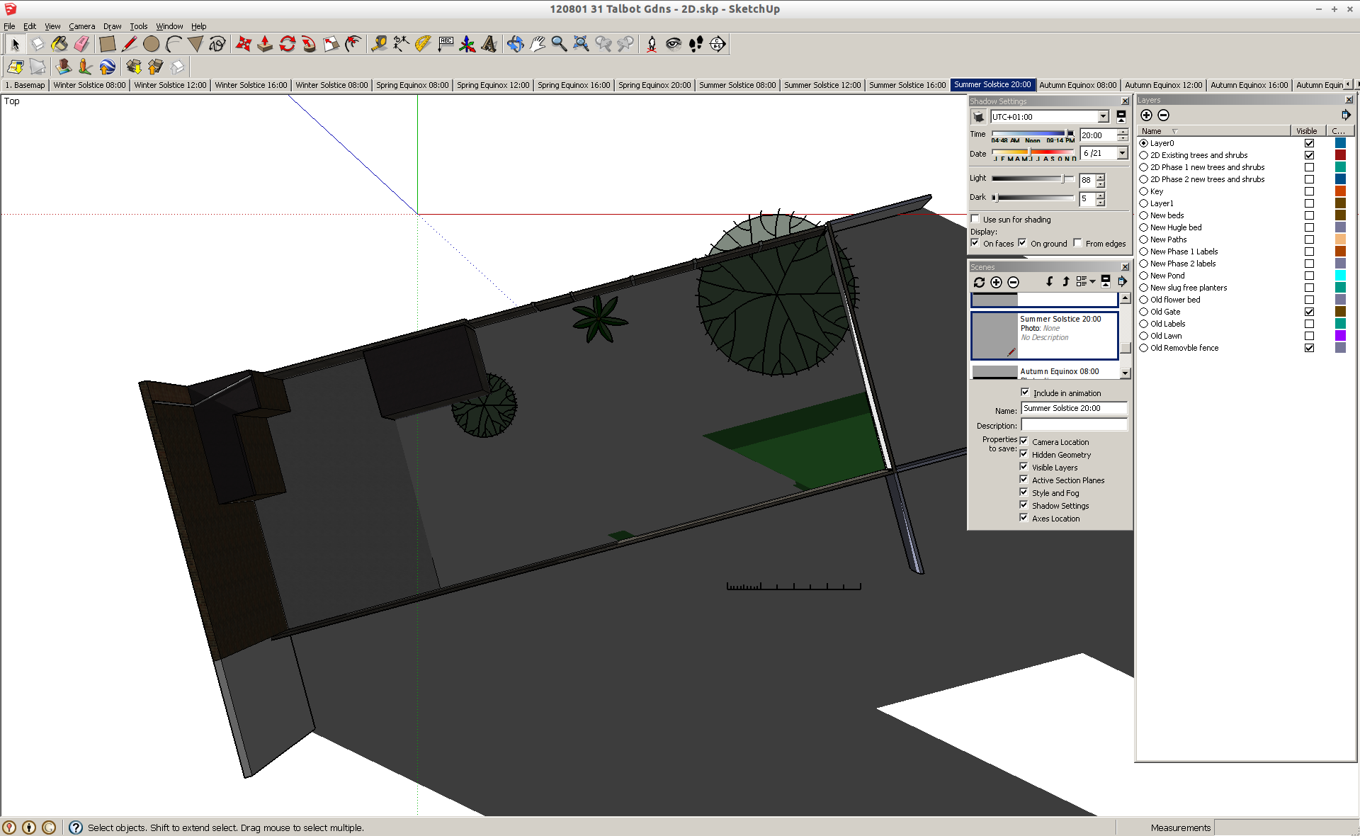Show the 2D Phase 1 new trees layer
Viewport: 1360px width, 836px height.
pos(1309,167)
